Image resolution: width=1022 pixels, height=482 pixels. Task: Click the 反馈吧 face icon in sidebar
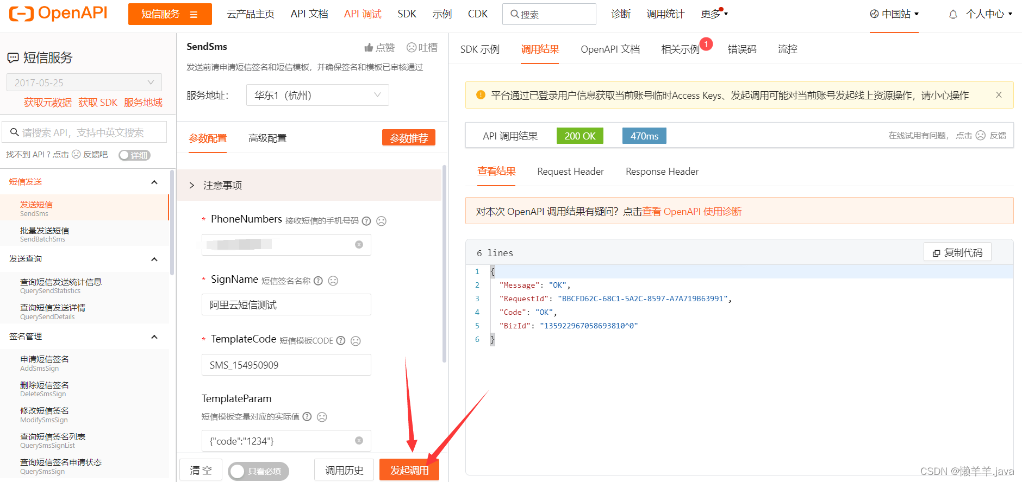[x=76, y=155]
